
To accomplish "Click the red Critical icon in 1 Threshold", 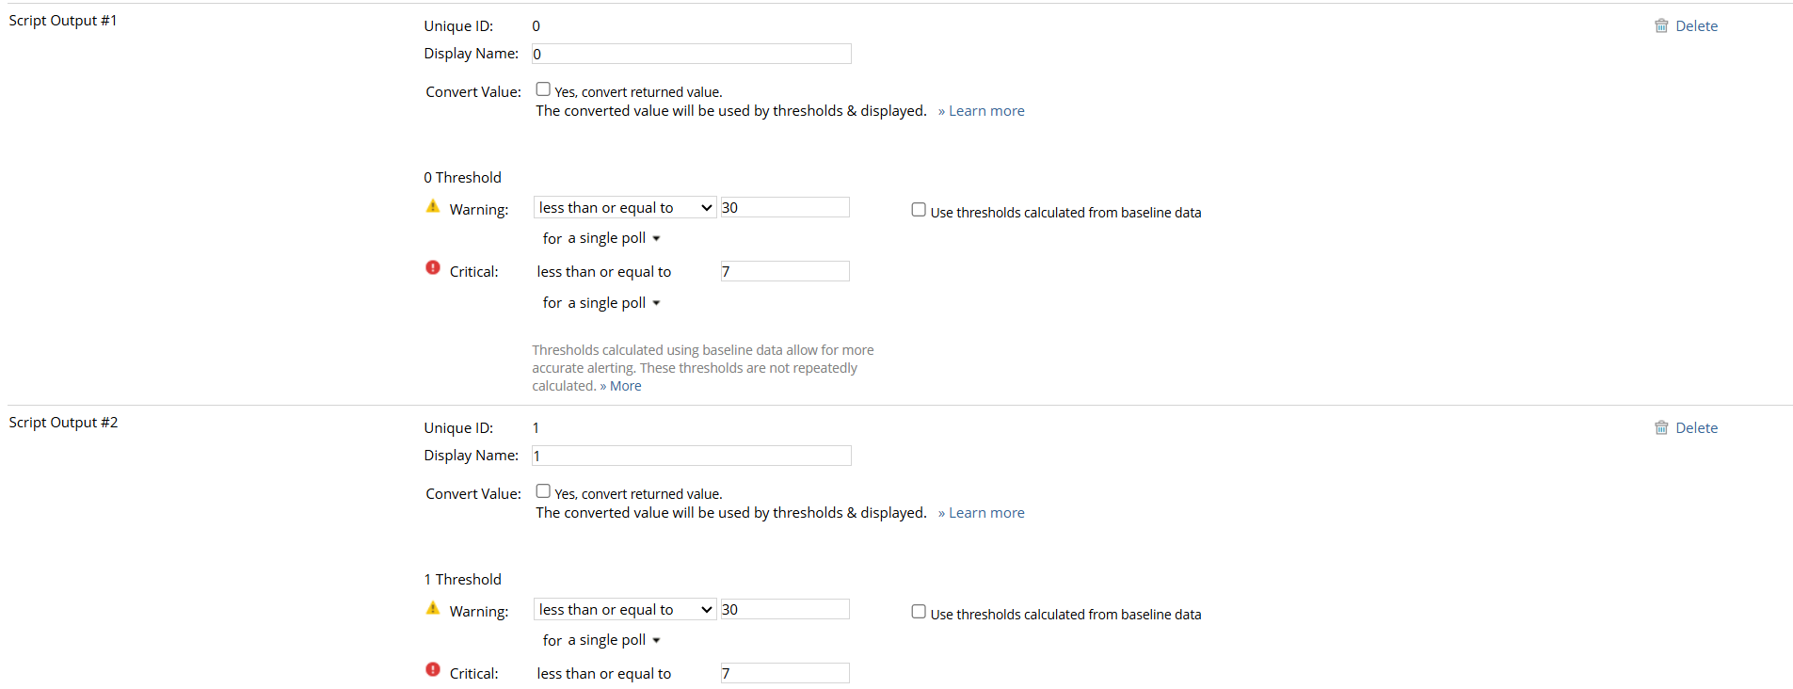I will [433, 670].
